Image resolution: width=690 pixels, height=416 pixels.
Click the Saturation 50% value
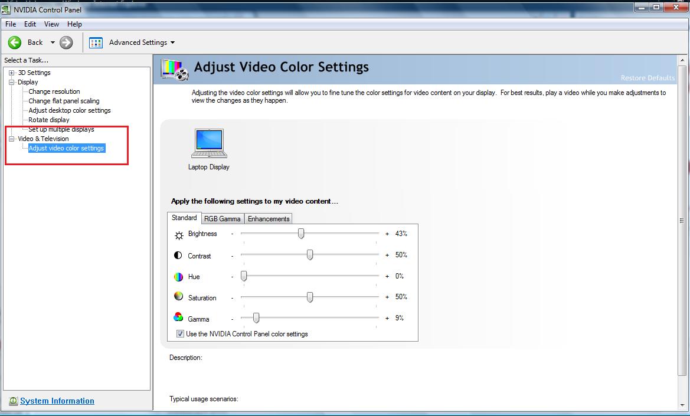tap(401, 297)
